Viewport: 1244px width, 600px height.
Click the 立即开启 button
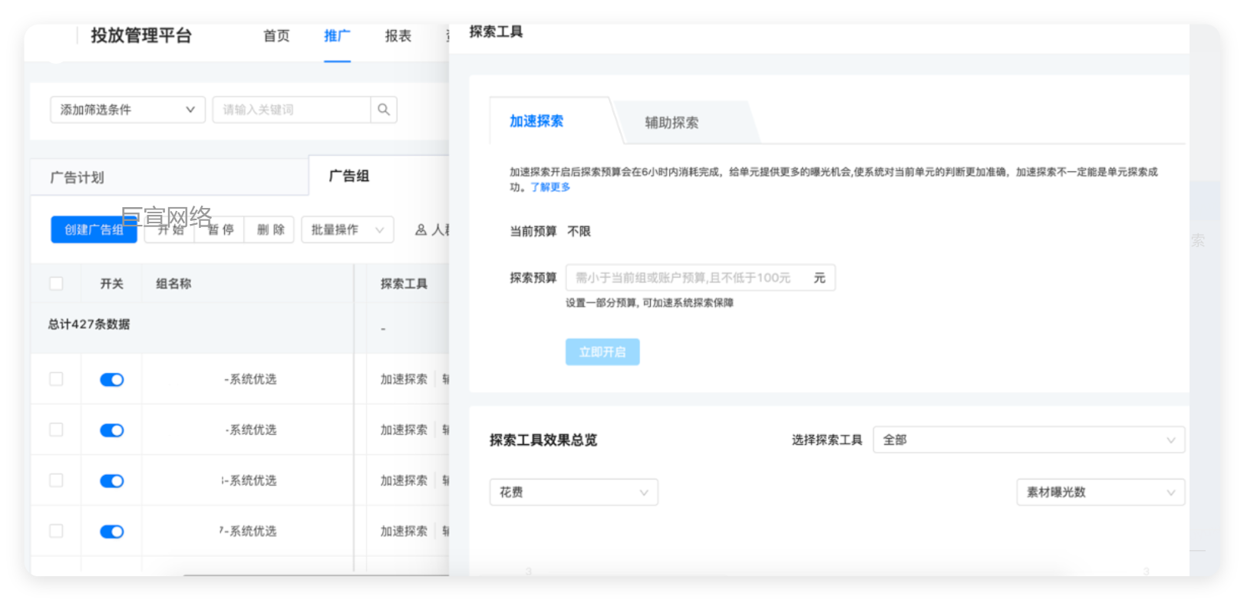602,352
